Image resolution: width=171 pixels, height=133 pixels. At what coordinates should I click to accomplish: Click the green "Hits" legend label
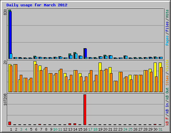pyautogui.click(x=167, y=14)
